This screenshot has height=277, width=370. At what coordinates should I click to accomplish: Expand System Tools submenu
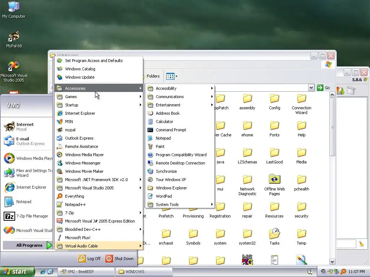click(x=180, y=205)
